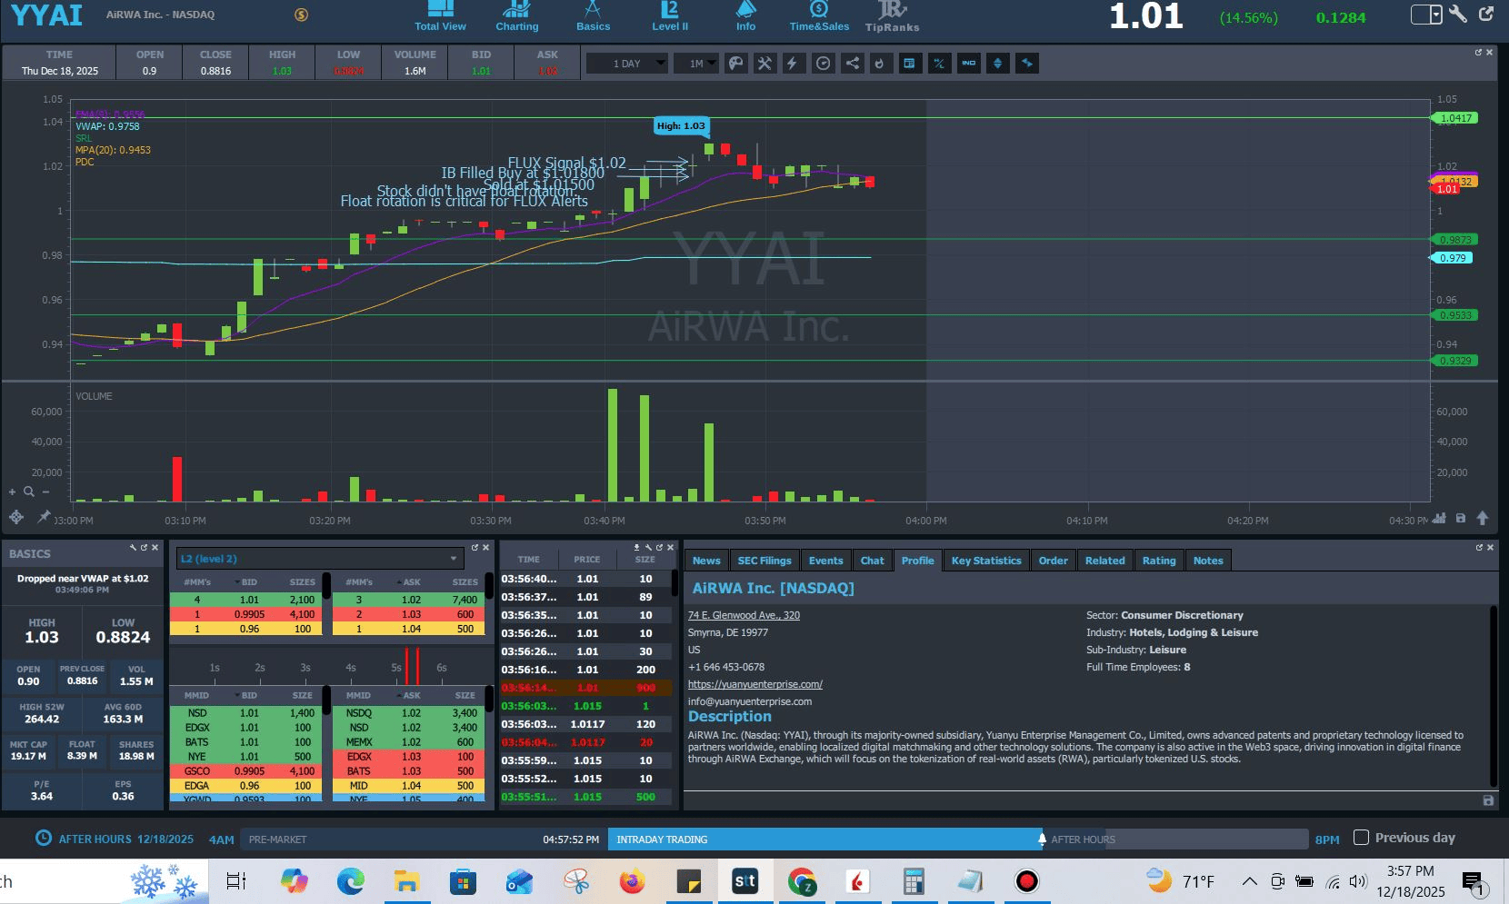The width and height of the screenshot is (1509, 904).
Task: Open File Explorer from the taskbar
Action: click(405, 881)
